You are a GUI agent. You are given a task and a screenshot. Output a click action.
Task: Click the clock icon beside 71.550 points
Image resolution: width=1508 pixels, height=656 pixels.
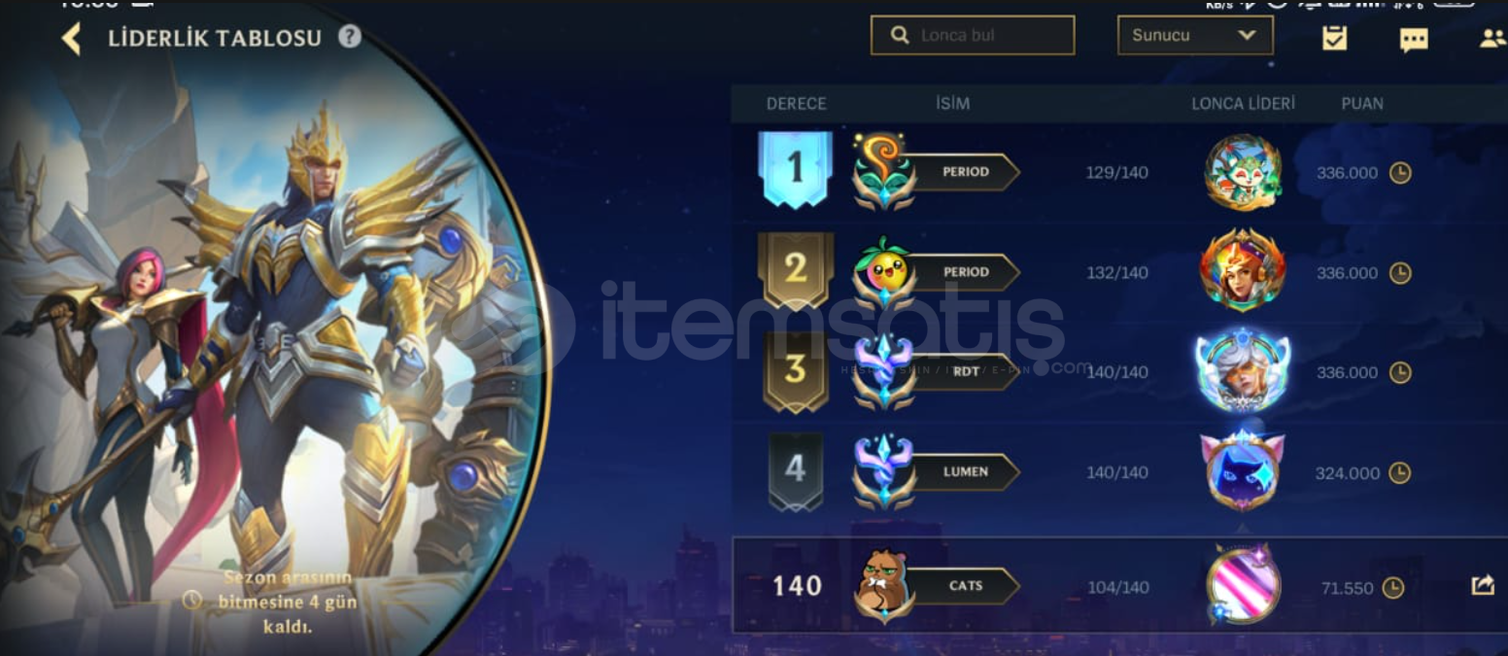pyautogui.click(x=1393, y=588)
